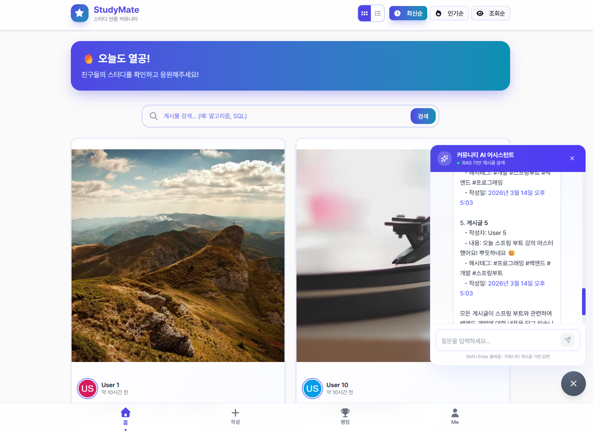This screenshot has height=431, width=593.
Task: Open the User 1 profile name
Action: [x=111, y=385]
